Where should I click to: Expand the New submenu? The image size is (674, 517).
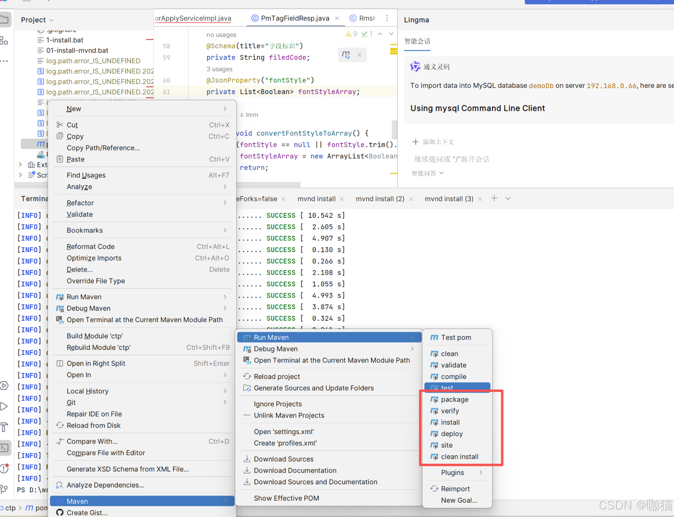142,109
